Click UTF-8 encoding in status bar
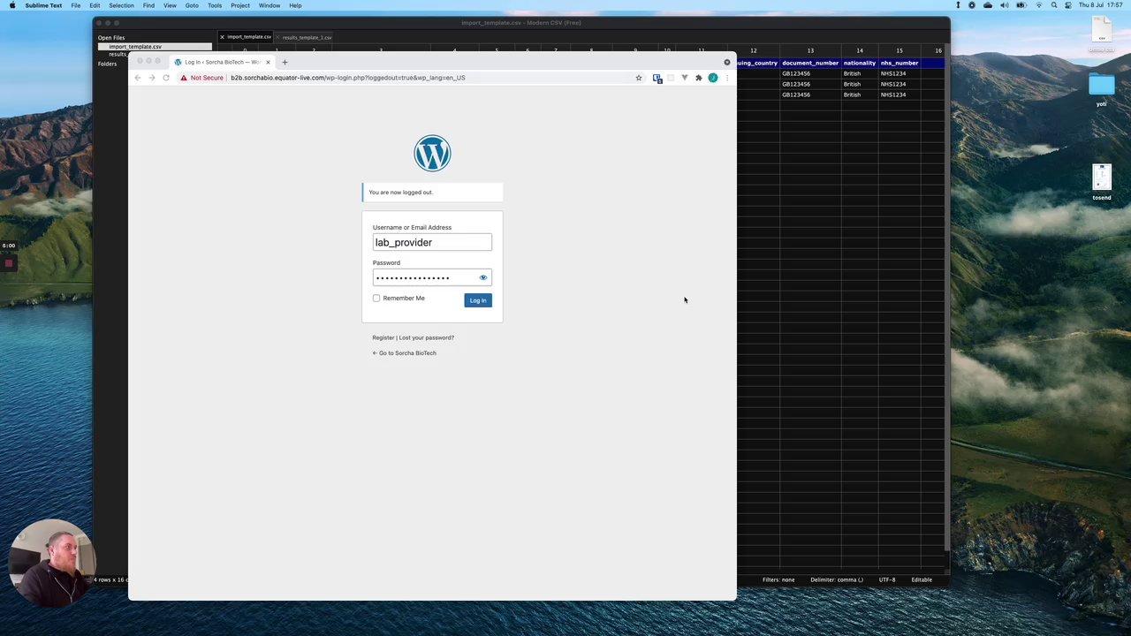Screen dimensions: 1131x636 pos(887,579)
